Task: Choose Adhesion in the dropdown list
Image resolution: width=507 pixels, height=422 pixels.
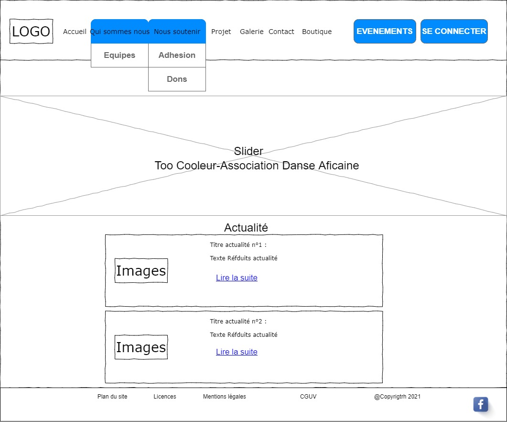Action: click(x=177, y=55)
